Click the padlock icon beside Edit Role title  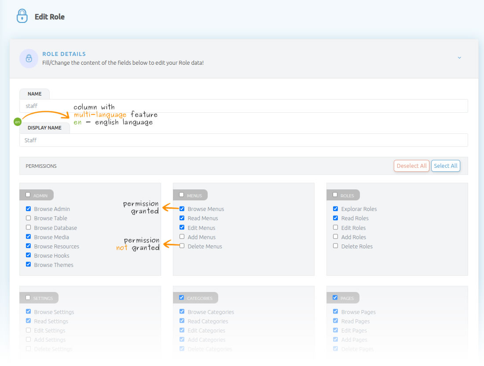[x=22, y=16]
